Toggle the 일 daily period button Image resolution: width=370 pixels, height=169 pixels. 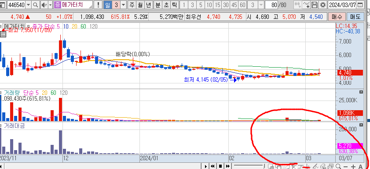[x=107, y=5]
